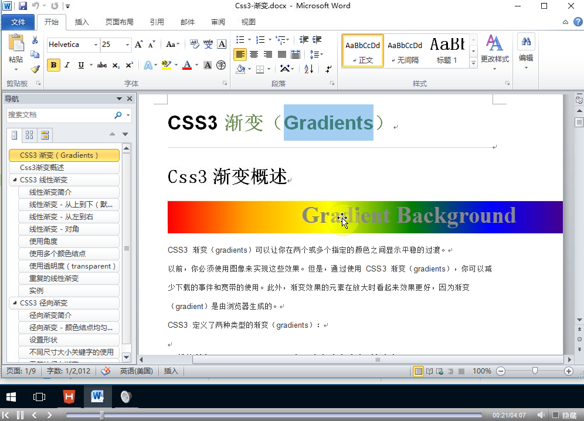Toggle Show/Hide paragraph marks
Viewport: 584px width, 421px height.
328,69
